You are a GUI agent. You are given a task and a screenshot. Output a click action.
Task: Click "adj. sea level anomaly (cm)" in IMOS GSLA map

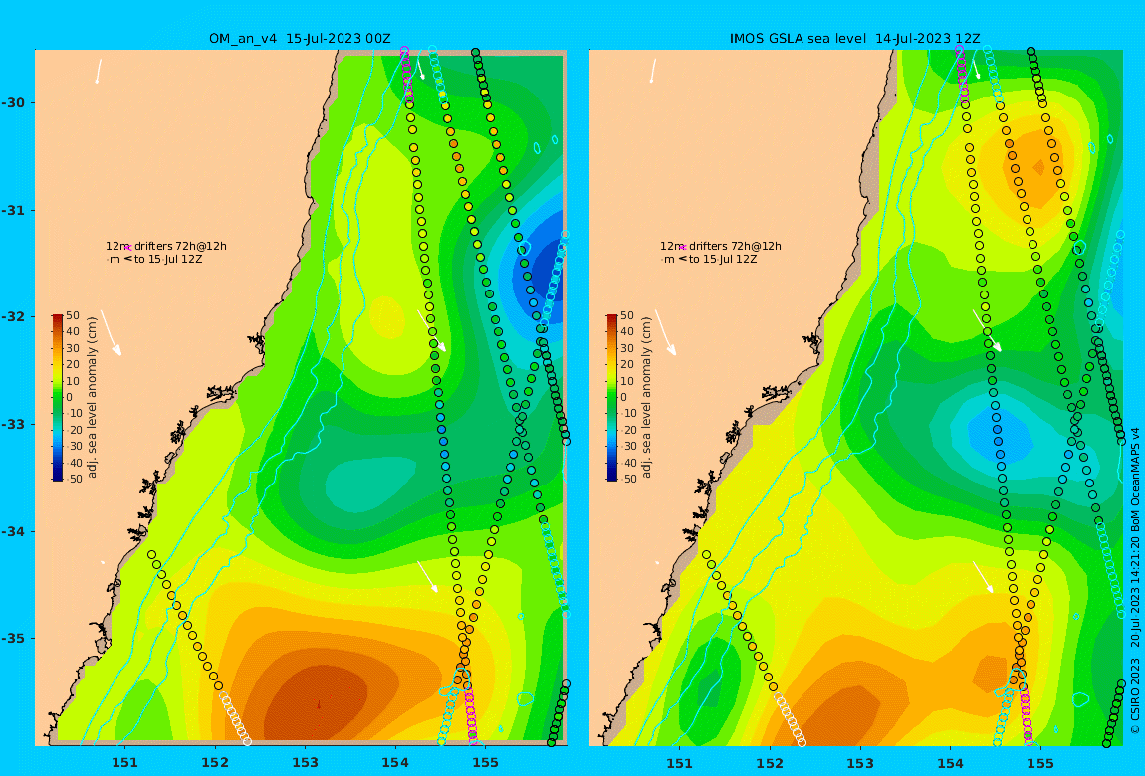[647, 397]
